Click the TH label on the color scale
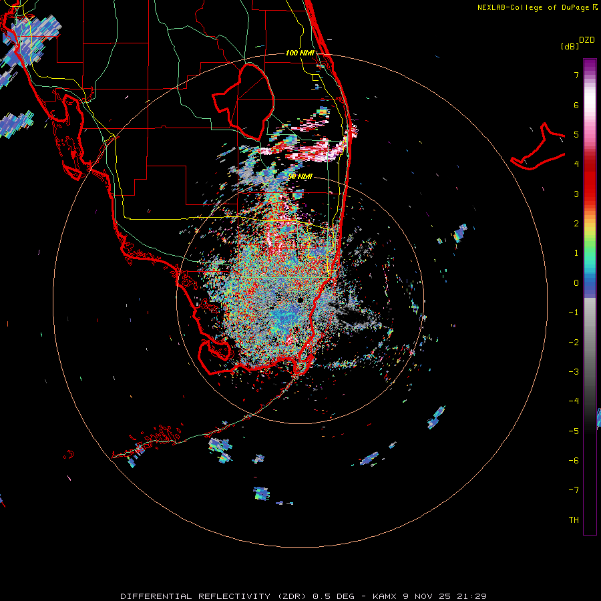The width and height of the screenshot is (601, 601). pos(574,520)
